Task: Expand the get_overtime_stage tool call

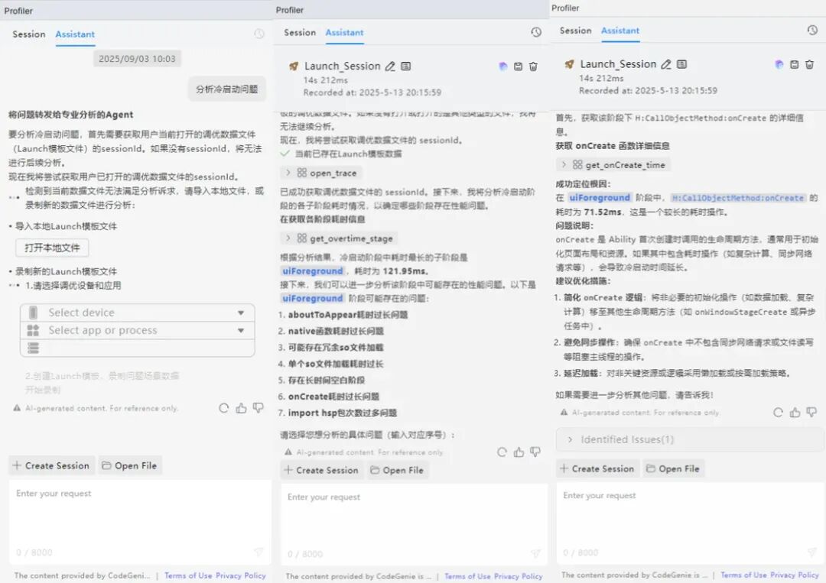Action: click(340, 238)
